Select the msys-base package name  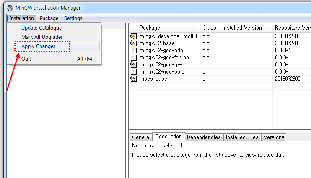pos(153,79)
